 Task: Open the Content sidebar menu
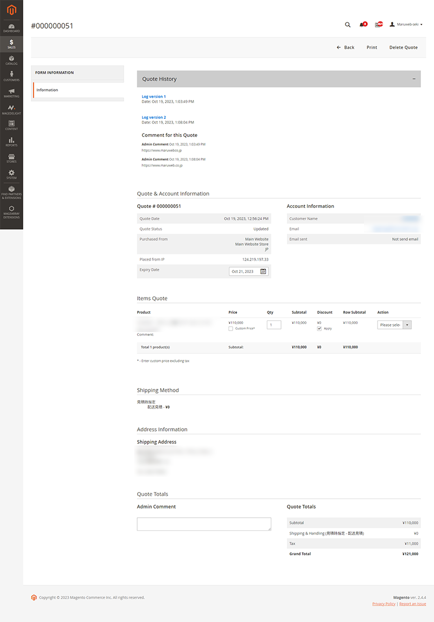coord(11,126)
